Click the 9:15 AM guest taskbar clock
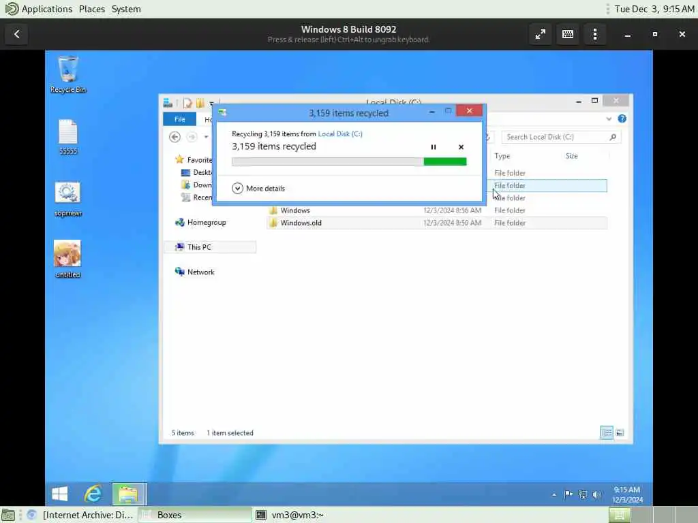This screenshot has height=523, width=698. coord(627,494)
